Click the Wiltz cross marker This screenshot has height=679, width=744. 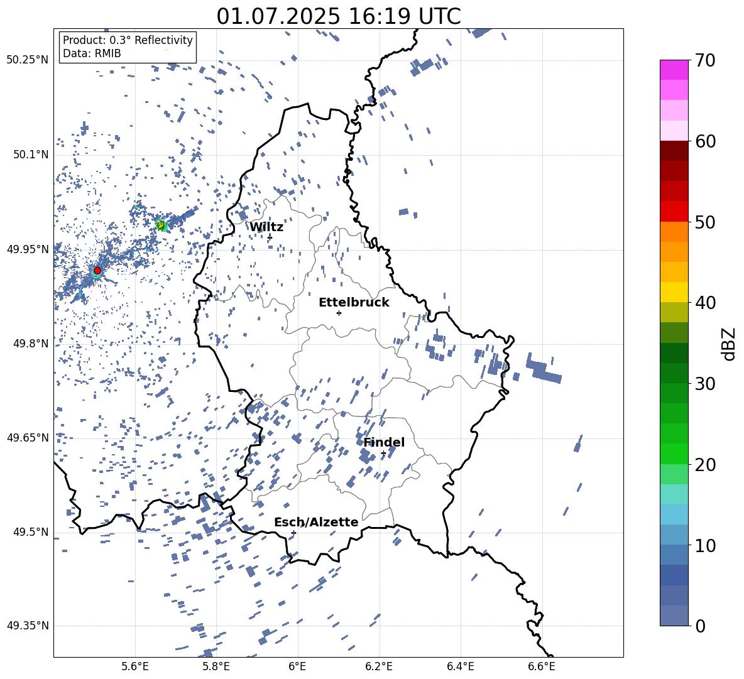270,237
